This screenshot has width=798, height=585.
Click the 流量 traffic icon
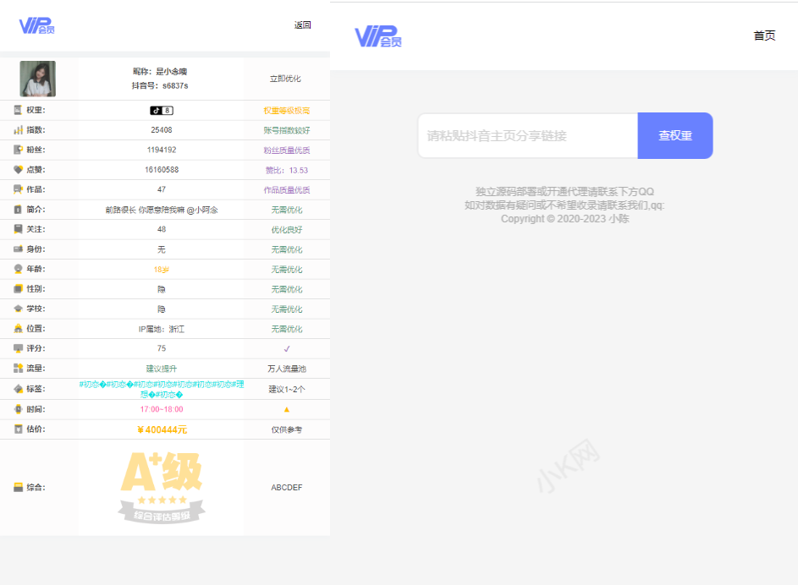18,369
